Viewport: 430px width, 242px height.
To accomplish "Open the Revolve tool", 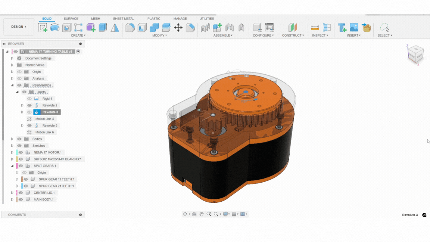I will (x=54, y=27).
